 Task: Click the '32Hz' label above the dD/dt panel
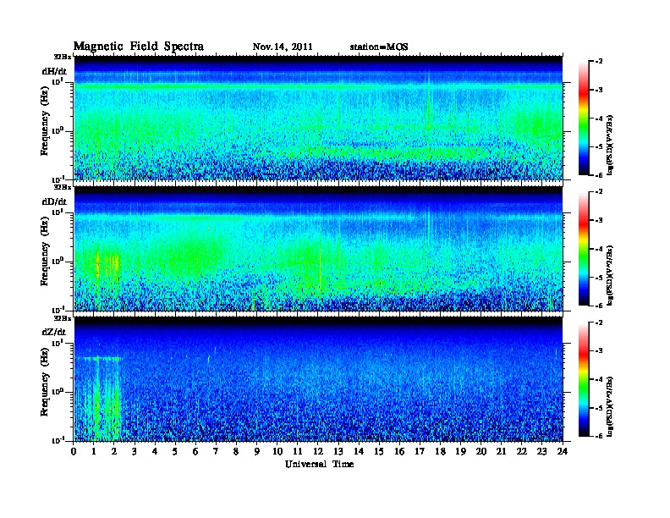pos(63,187)
